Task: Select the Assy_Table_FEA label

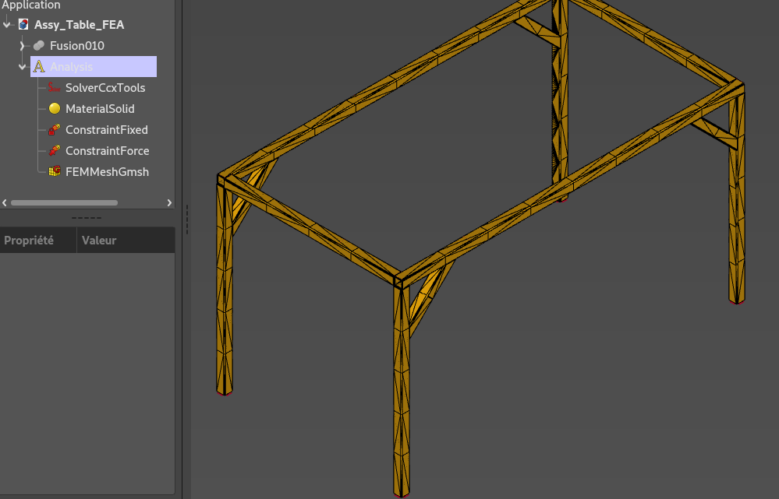Action: click(x=79, y=24)
